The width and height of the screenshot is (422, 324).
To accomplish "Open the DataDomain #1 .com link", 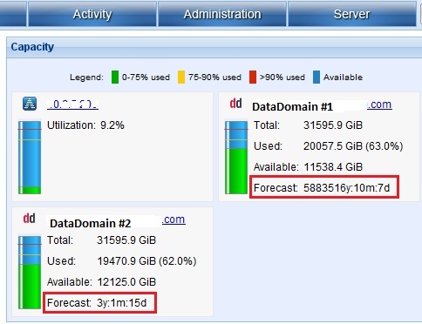I will 379,105.
